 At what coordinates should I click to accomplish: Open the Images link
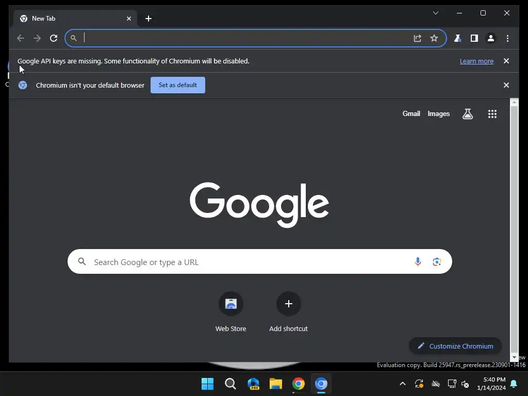(x=438, y=114)
